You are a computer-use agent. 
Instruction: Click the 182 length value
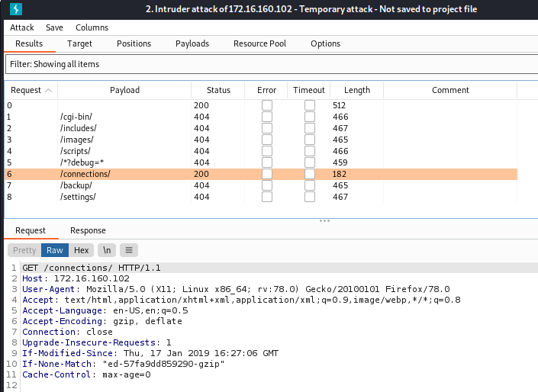pos(340,174)
